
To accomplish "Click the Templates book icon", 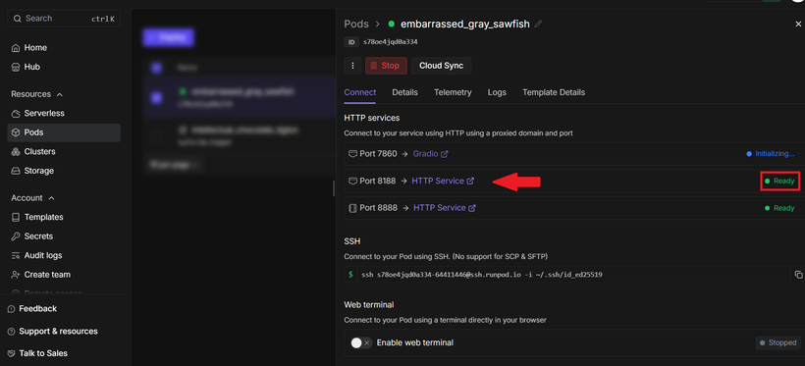I will [x=16, y=217].
